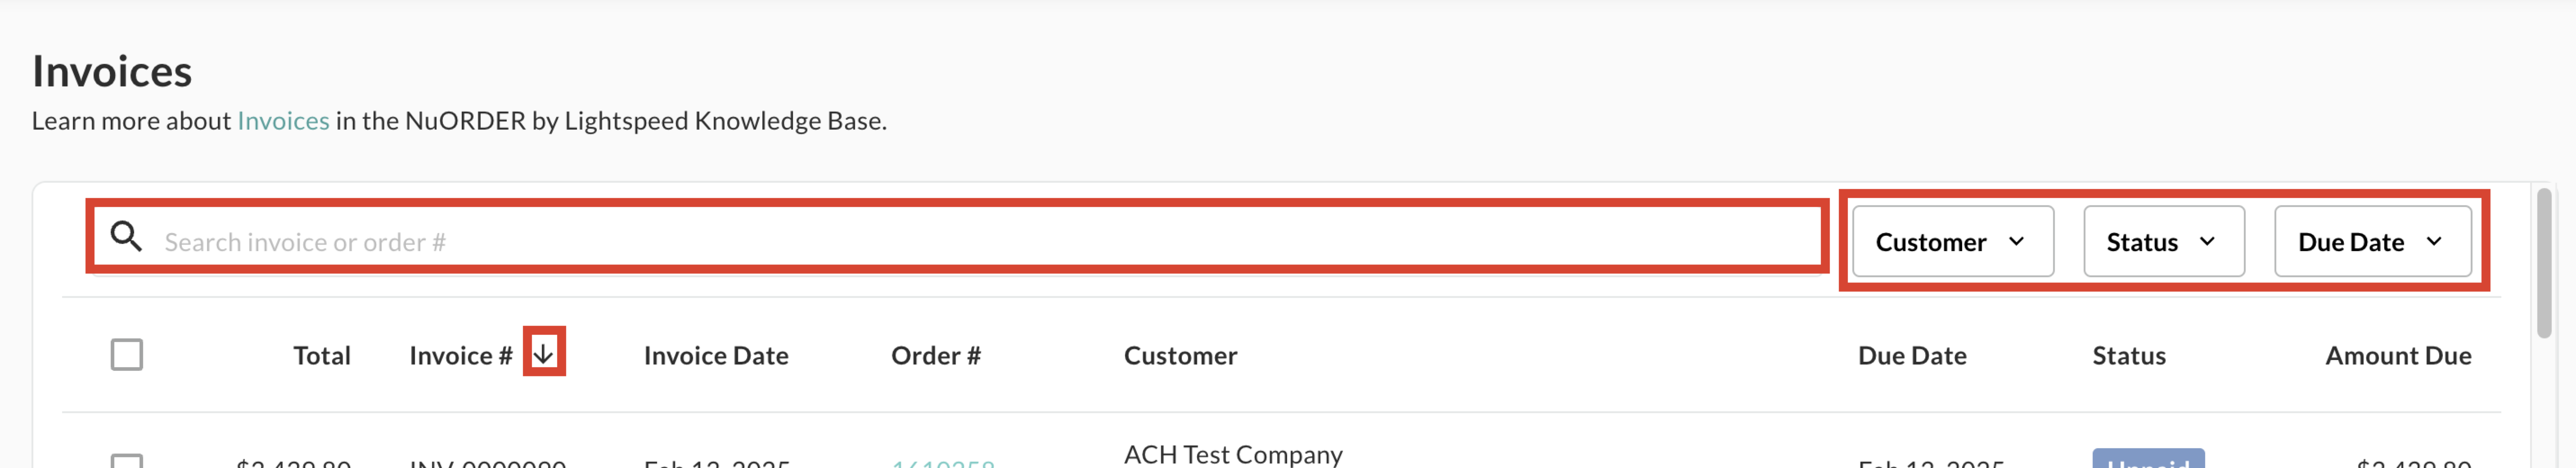Sort by the Status column header in table
The image size is (2576, 468).
click(x=2128, y=356)
